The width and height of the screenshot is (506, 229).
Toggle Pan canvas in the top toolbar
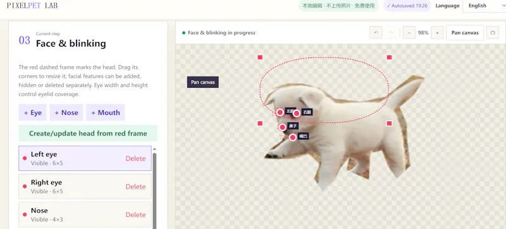point(465,33)
